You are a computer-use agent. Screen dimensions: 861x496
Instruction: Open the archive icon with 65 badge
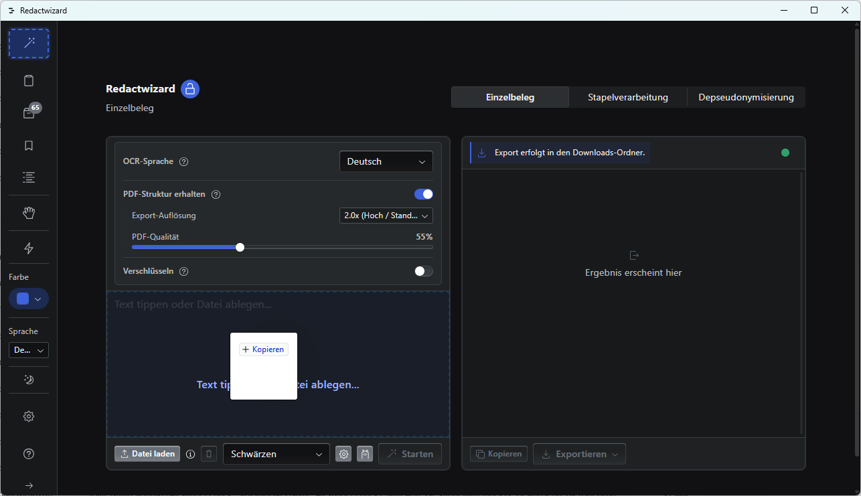click(x=29, y=113)
